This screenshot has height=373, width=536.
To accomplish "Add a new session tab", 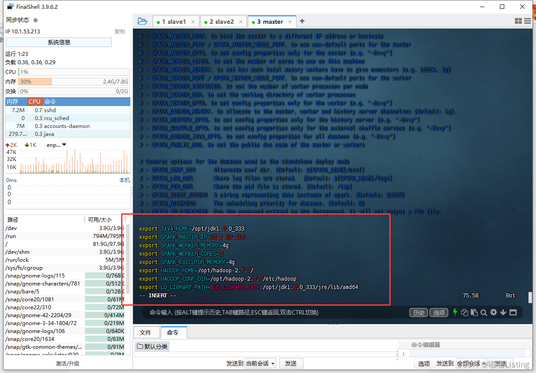I will 302,21.
